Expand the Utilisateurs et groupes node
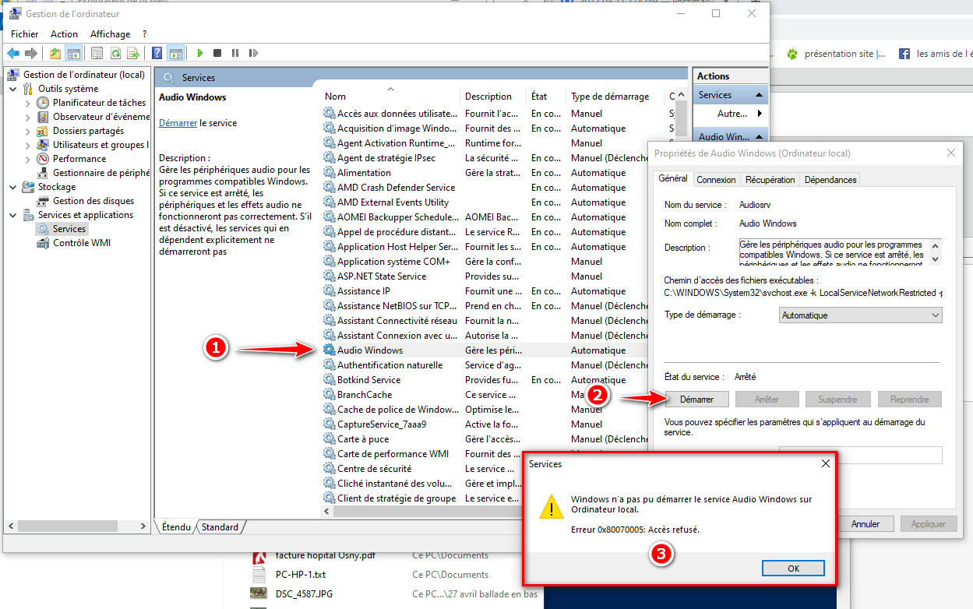 29,145
